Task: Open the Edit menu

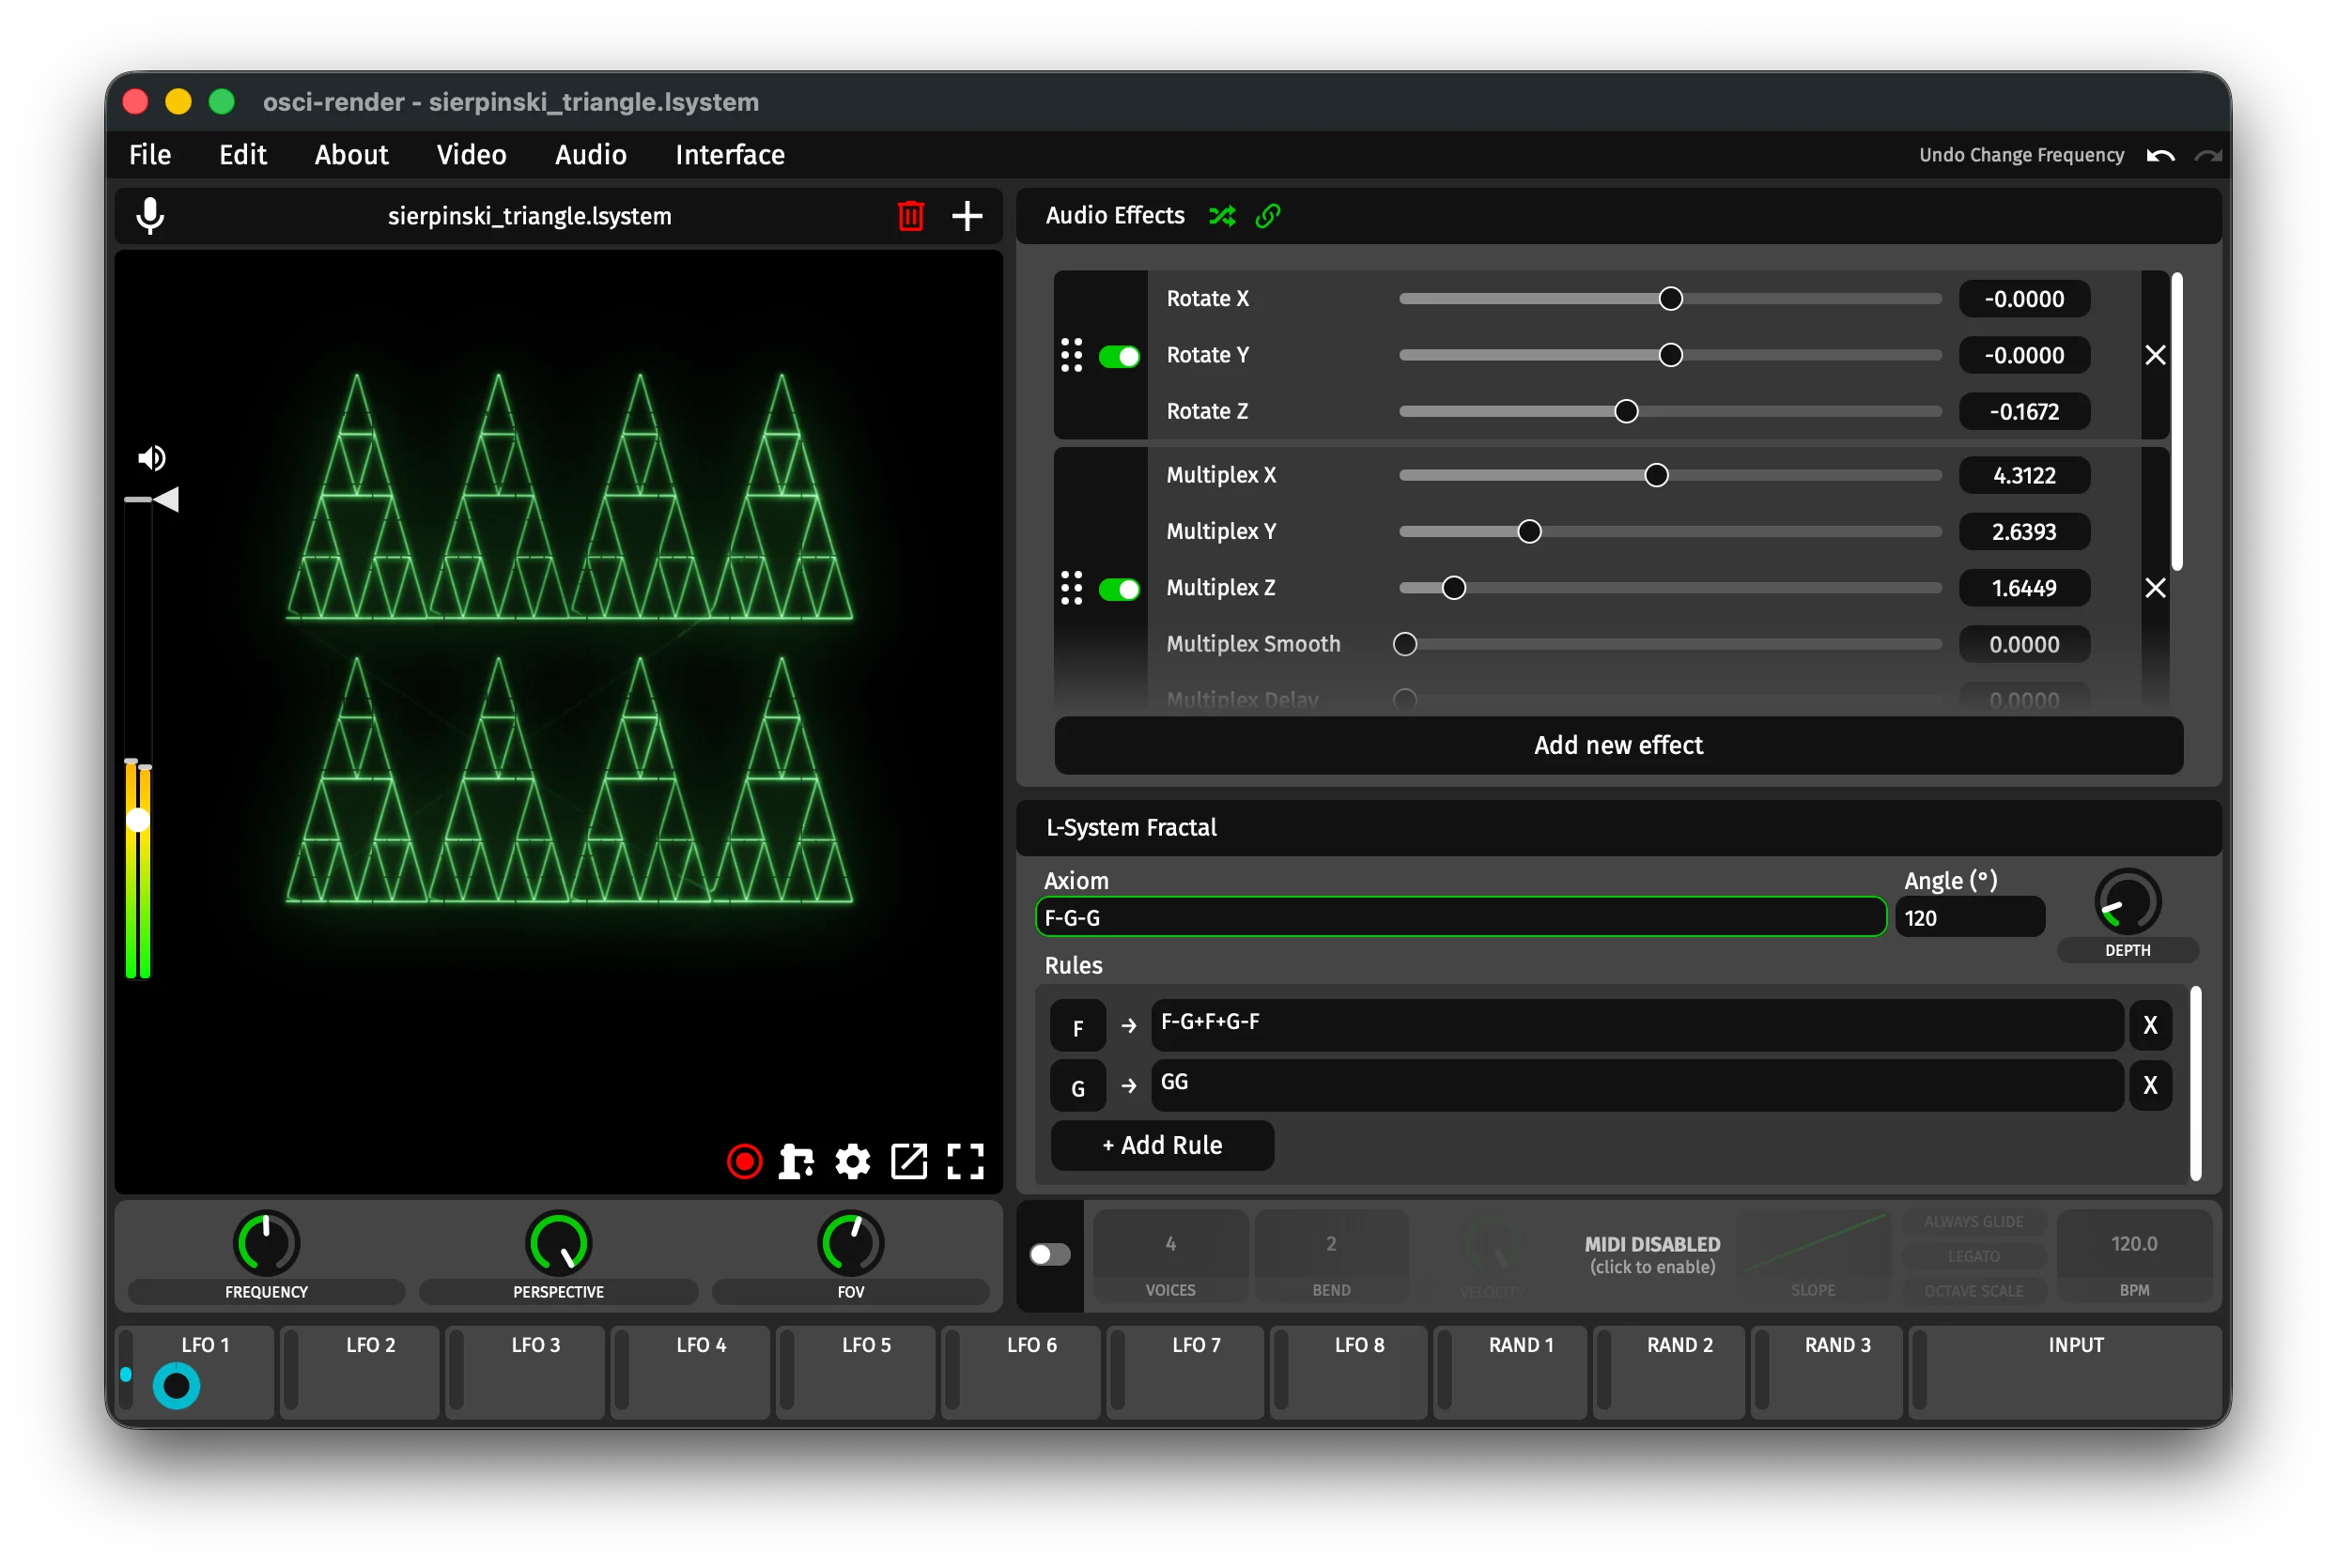Action: click(x=243, y=155)
